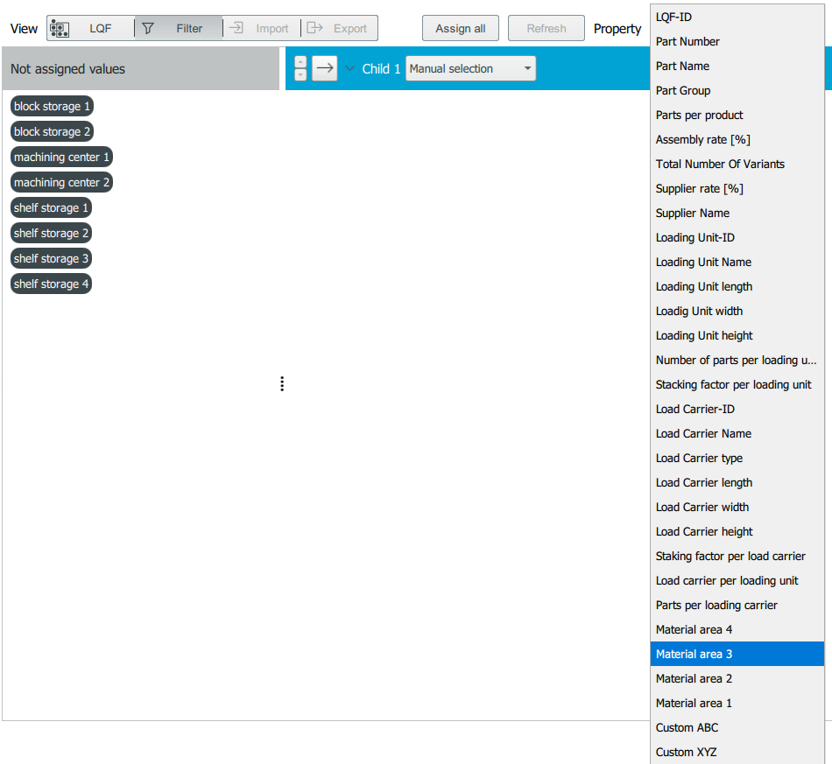Open the Manual selection dropdown

tap(470, 68)
